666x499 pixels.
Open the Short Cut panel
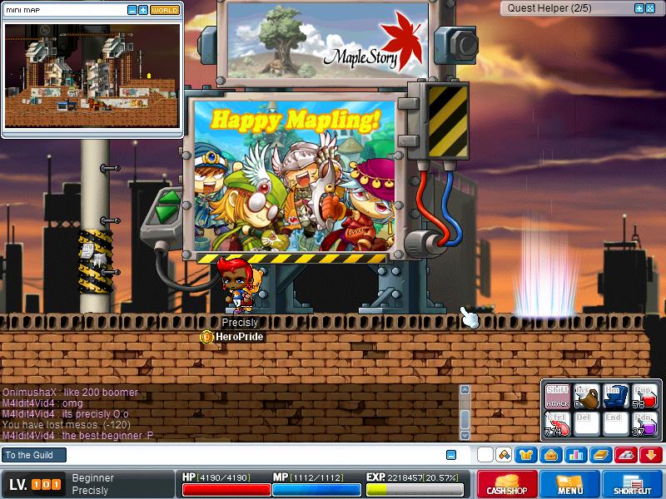[633, 484]
